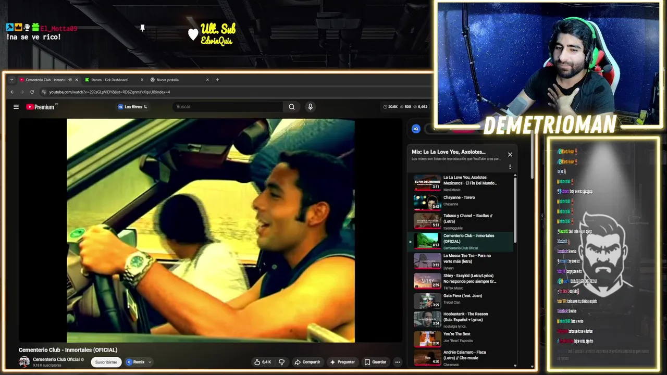
Task: Close the Stream - Kick Dashboard tab
Action: 142,80
